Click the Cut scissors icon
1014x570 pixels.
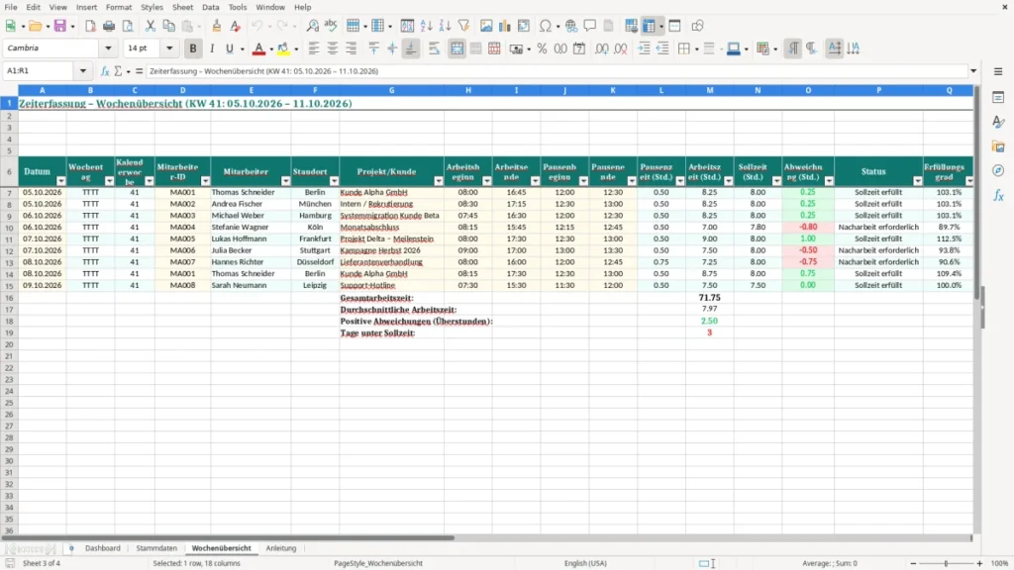tap(151, 26)
